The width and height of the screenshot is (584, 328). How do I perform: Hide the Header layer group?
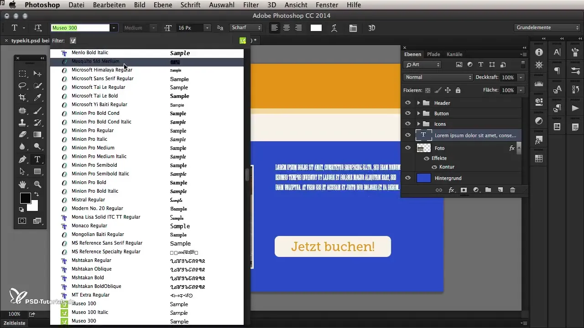(x=408, y=103)
